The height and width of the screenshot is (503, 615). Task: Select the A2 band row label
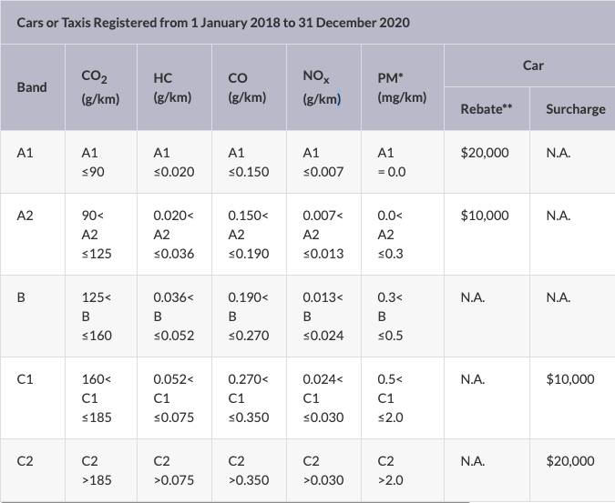pos(26,216)
